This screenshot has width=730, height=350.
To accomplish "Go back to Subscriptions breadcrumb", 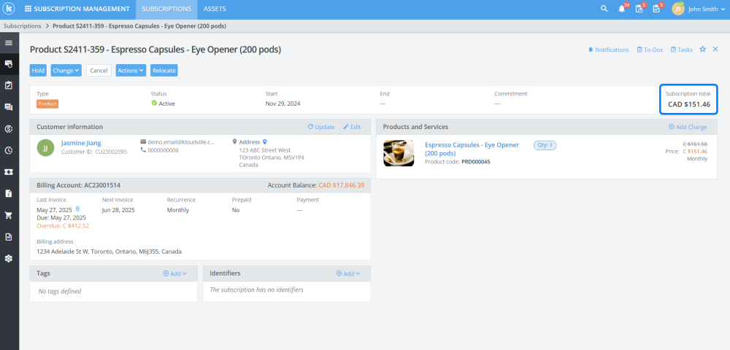I will 23,26.
